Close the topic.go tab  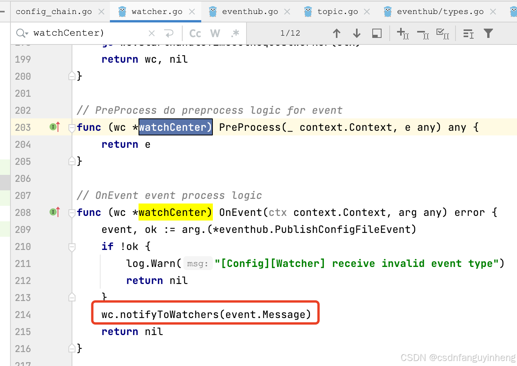coord(367,12)
